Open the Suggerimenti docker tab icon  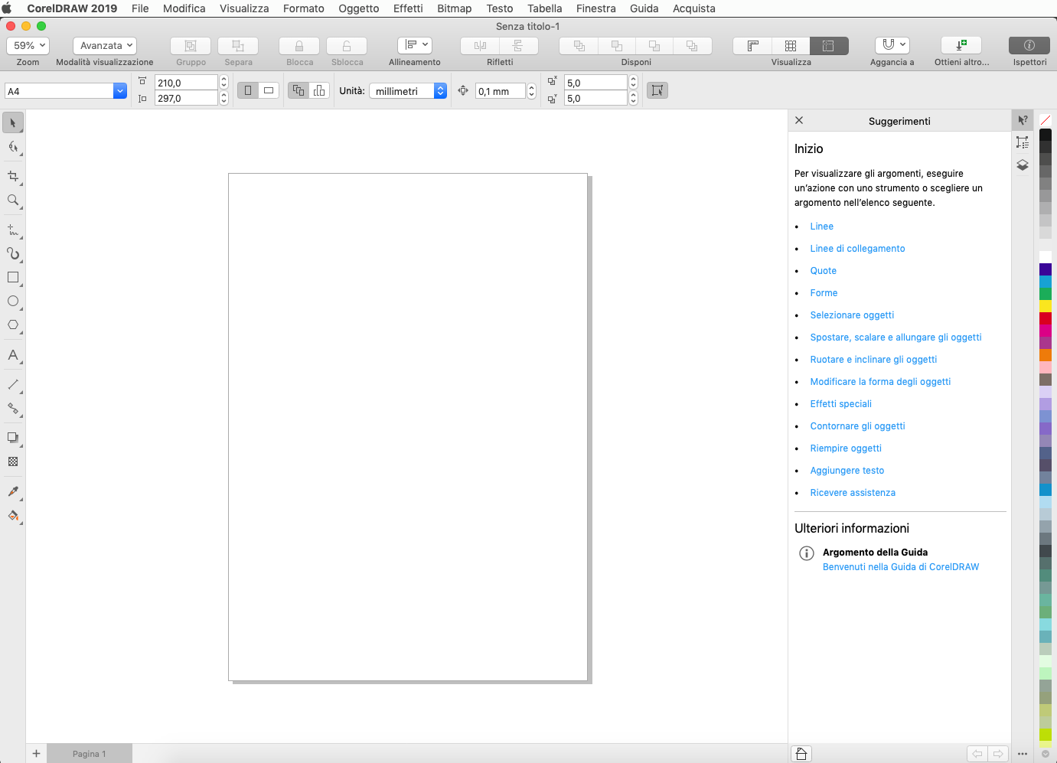(x=1023, y=120)
